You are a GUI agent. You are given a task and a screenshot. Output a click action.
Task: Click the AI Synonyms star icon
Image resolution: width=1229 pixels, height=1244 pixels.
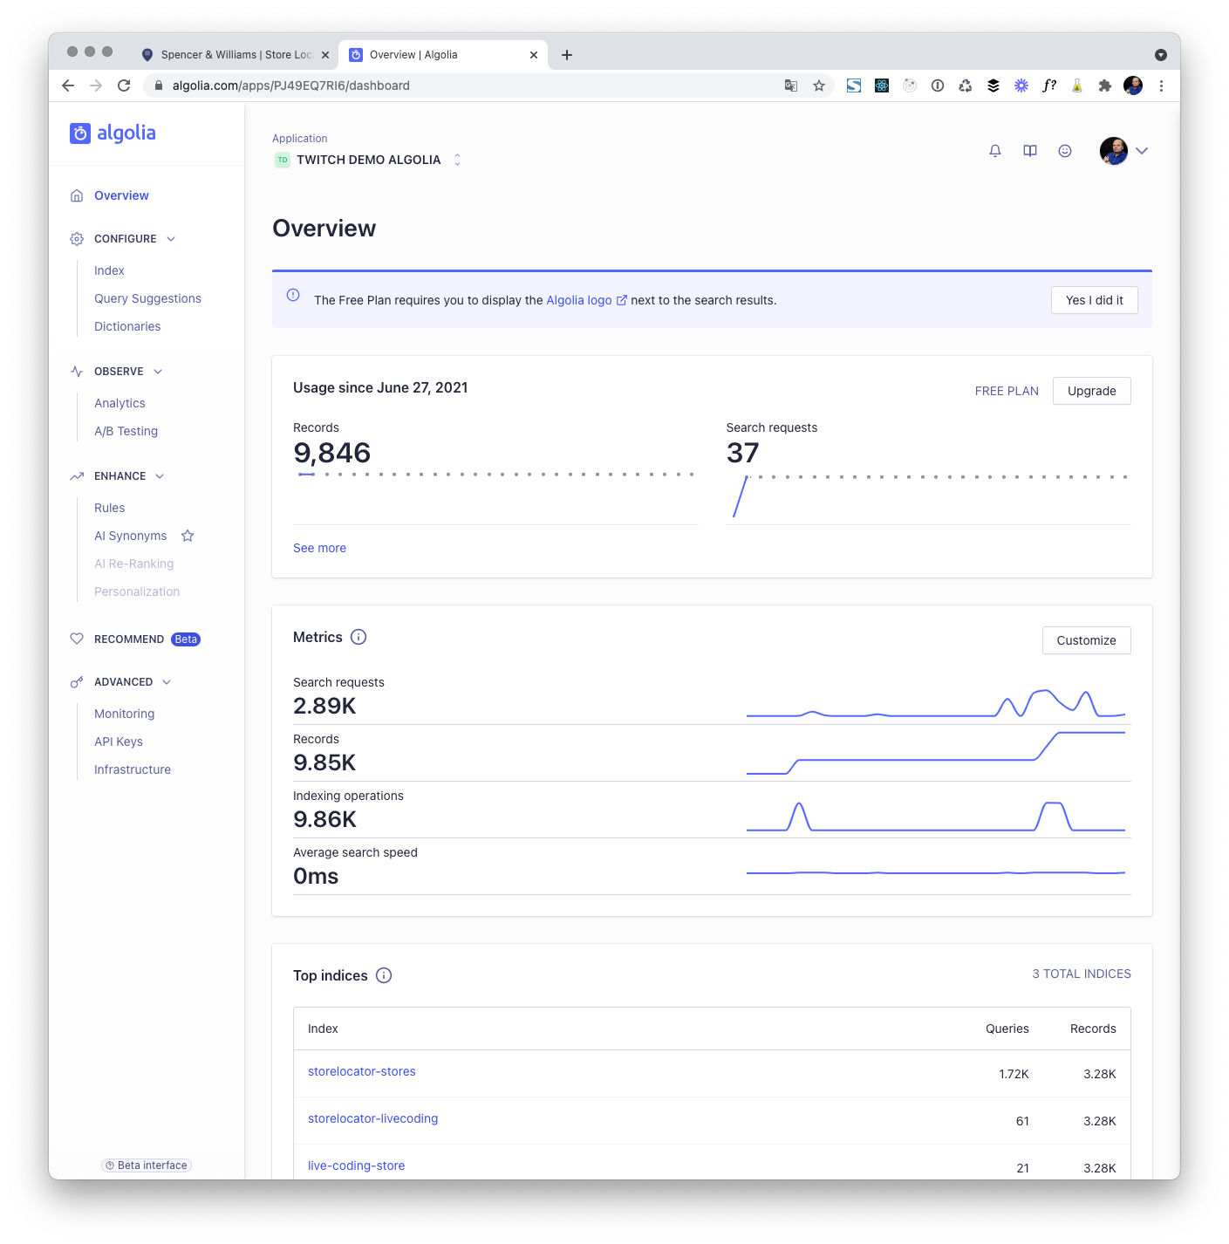click(188, 536)
